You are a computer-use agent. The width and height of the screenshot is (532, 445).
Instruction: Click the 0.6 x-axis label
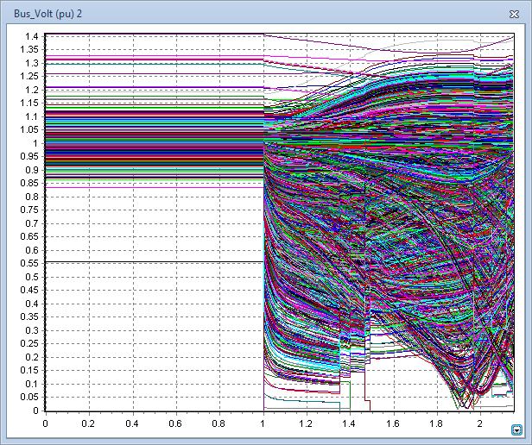coord(176,423)
